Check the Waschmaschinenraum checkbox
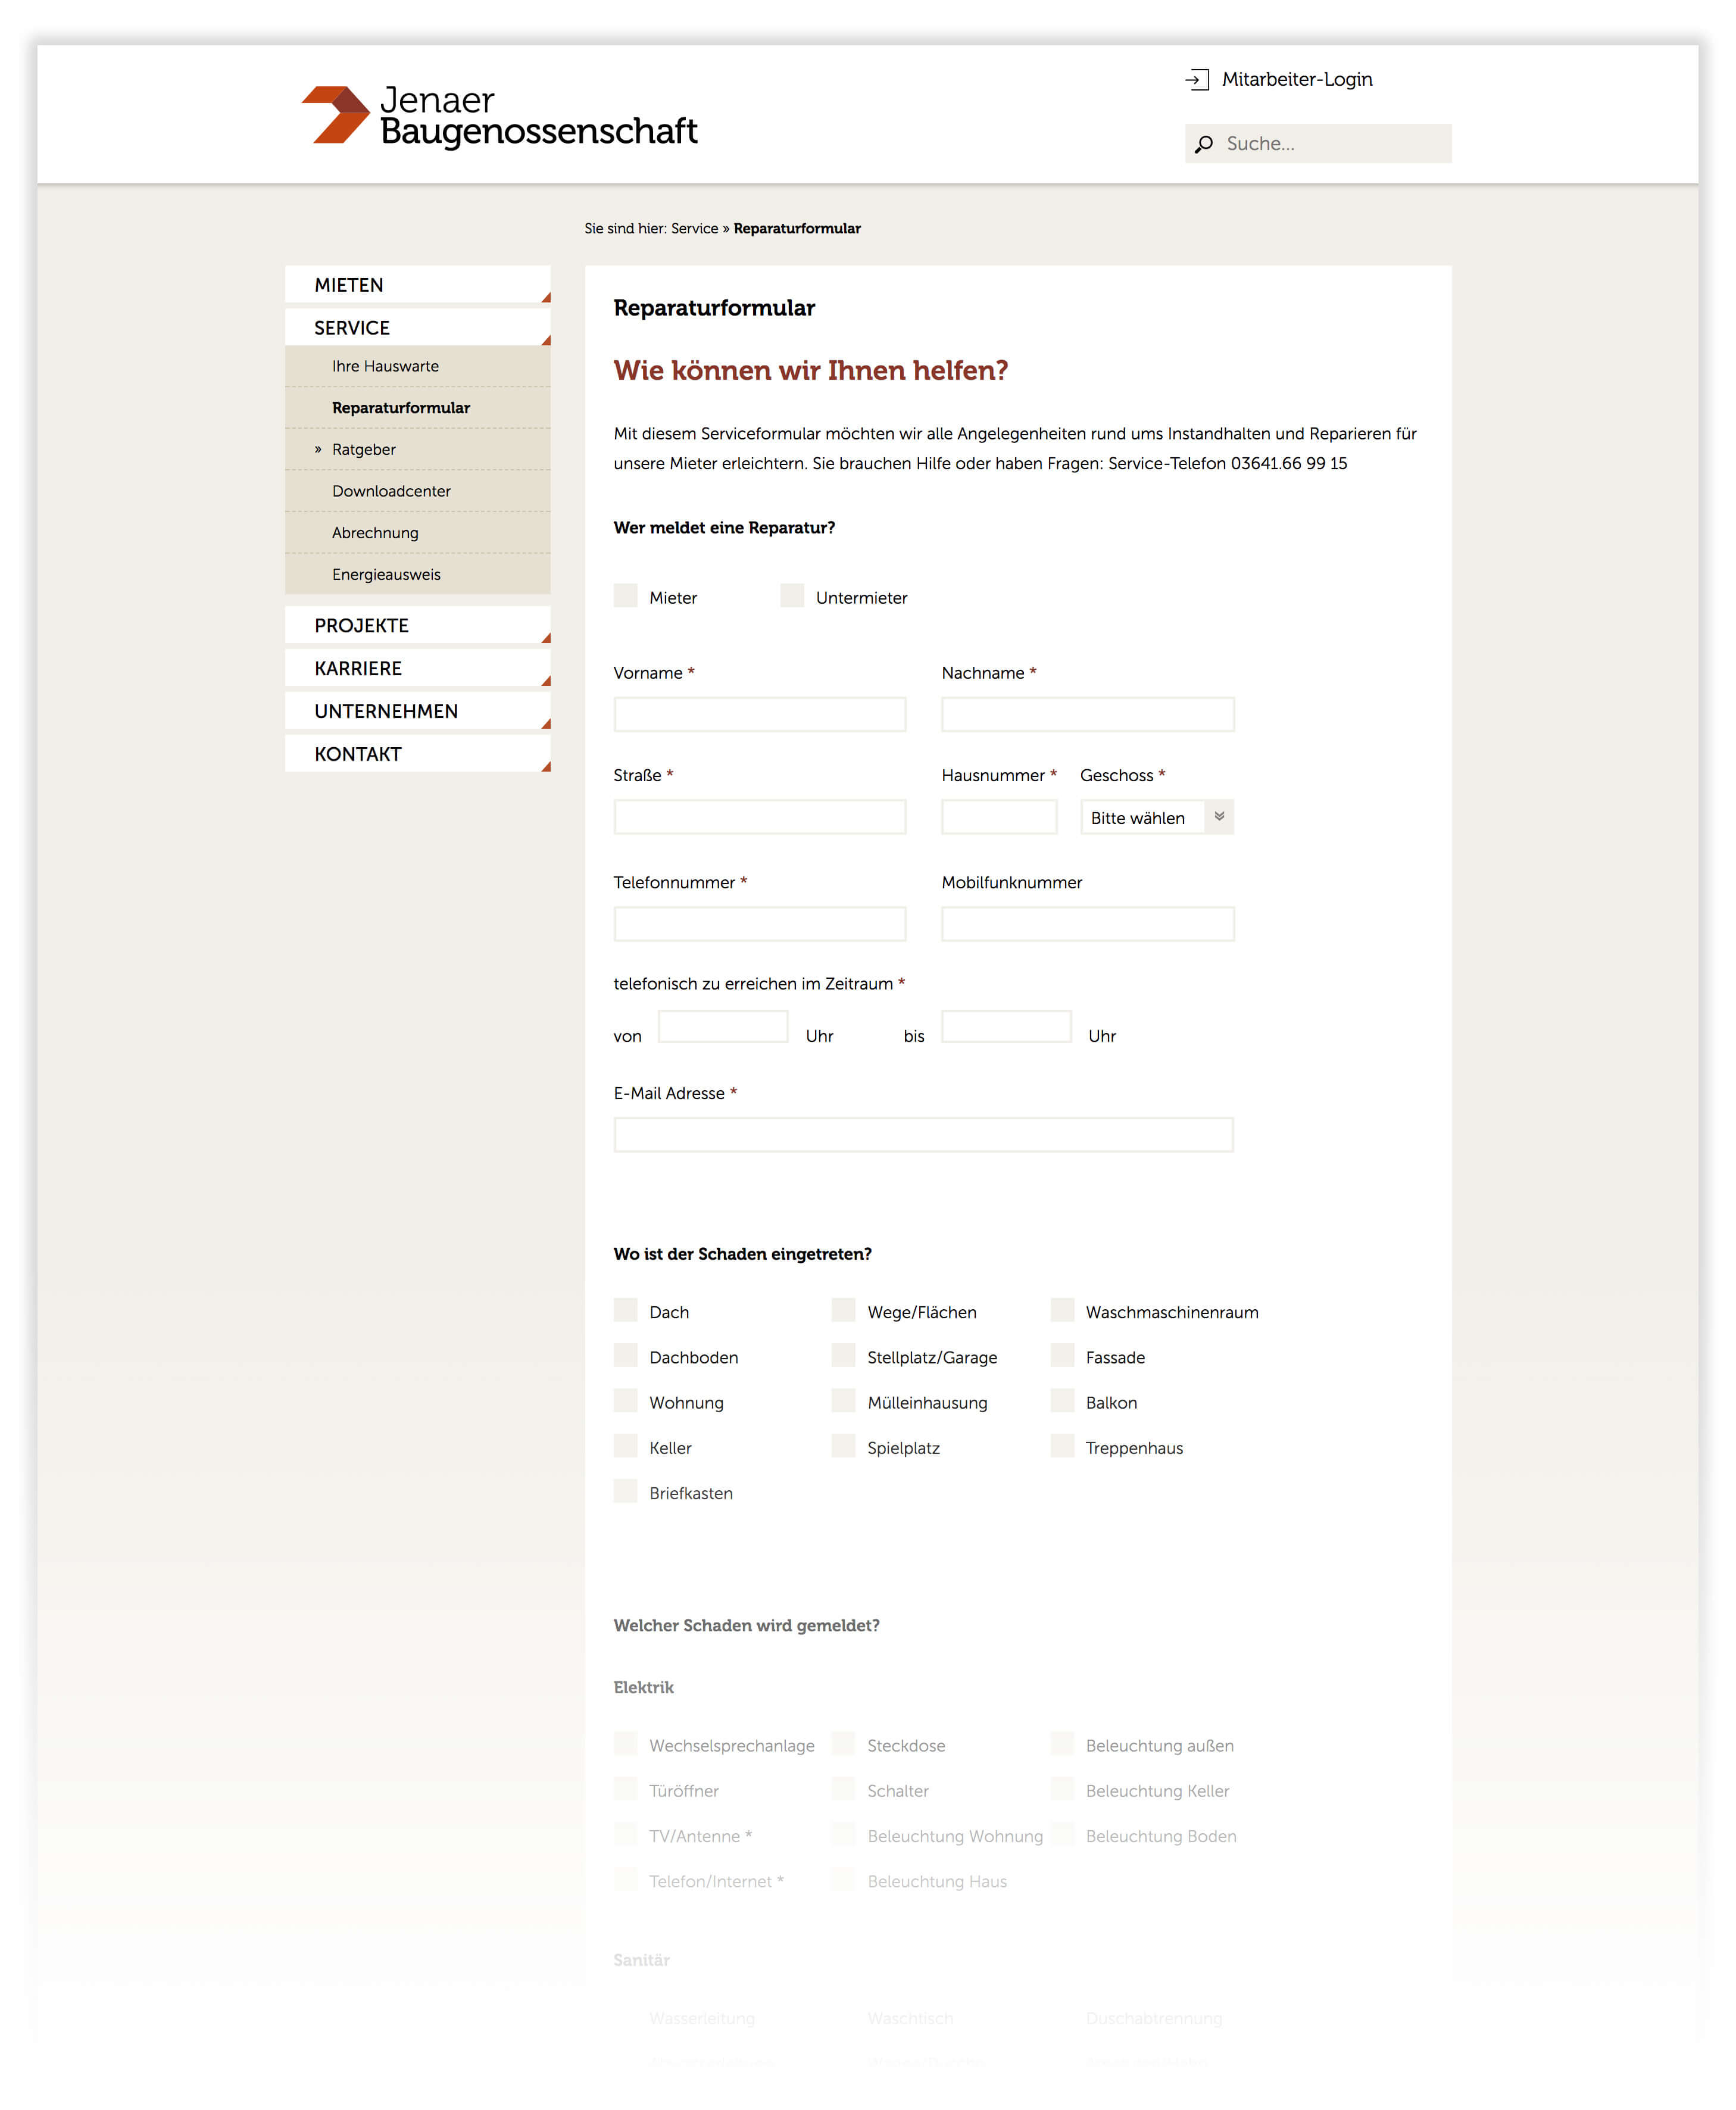The width and height of the screenshot is (1736, 2110). click(x=1063, y=1310)
